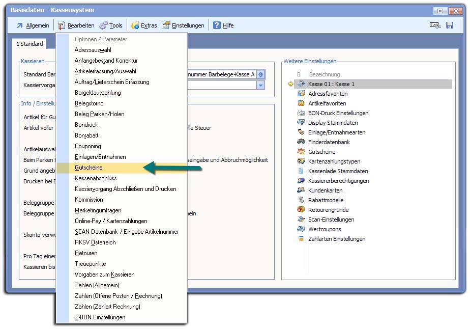Click the Hilfe toolbar button
The height and width of the screenshot is (329, 470).
coord(223,25)
